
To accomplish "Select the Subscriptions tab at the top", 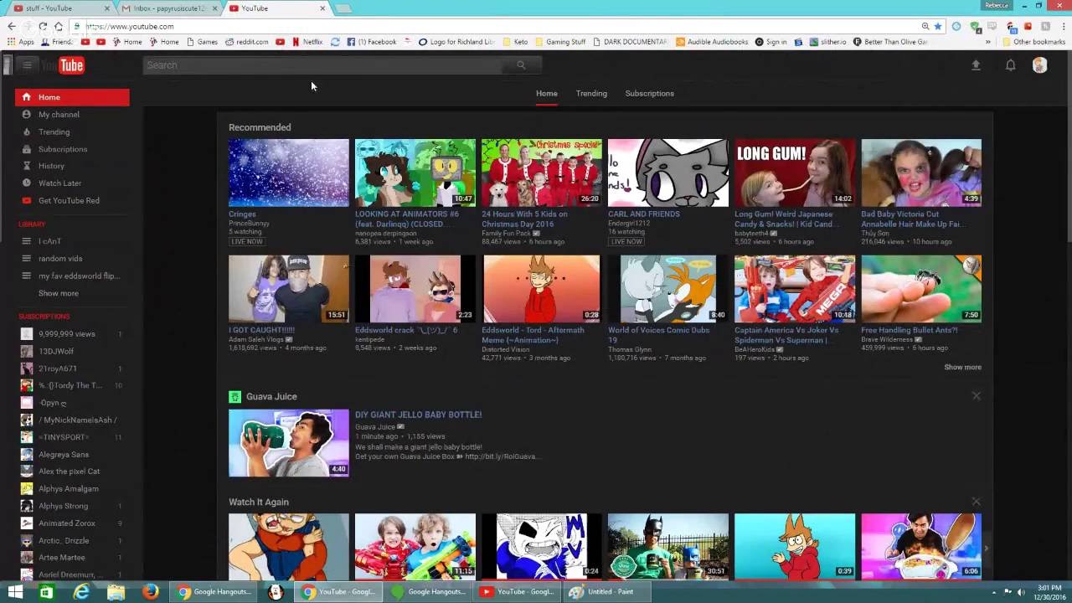I will click(x=649, y=94).
